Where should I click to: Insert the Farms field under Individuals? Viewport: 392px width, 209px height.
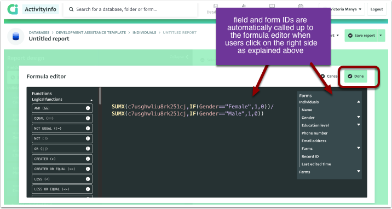[x=307, y=149]
